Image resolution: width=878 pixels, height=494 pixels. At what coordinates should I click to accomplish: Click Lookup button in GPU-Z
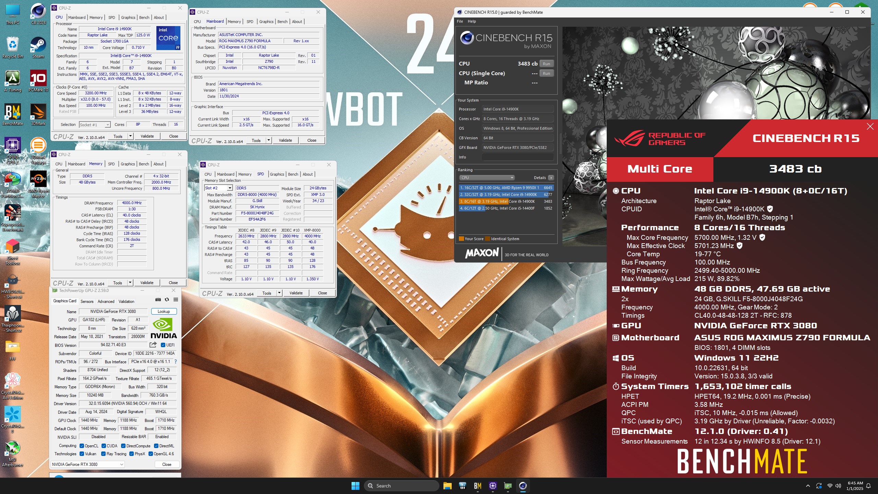[164, 311]
